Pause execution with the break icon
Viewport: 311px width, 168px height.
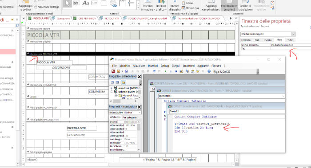tap(171, 71)
